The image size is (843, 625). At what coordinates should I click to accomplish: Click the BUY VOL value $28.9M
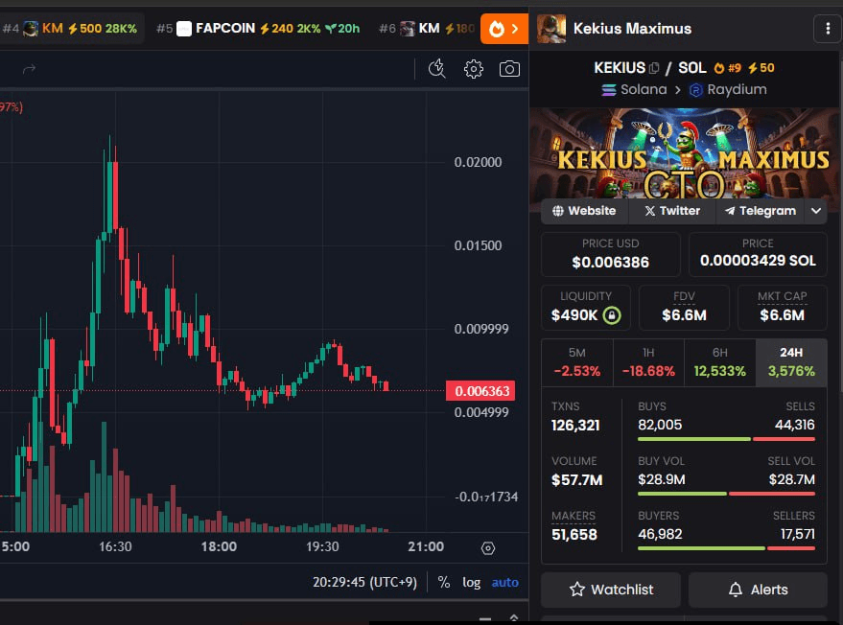[662, 479]
